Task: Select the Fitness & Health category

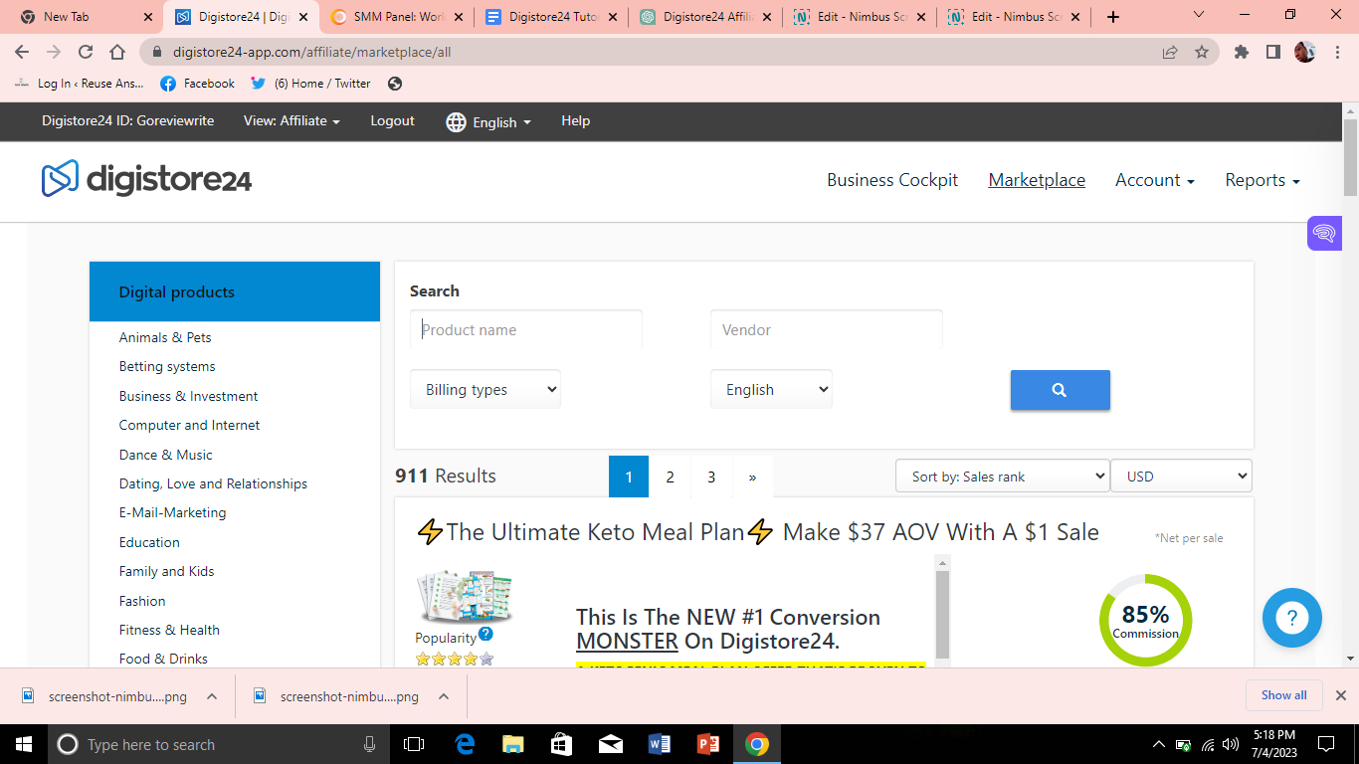Action: point(169,630)
